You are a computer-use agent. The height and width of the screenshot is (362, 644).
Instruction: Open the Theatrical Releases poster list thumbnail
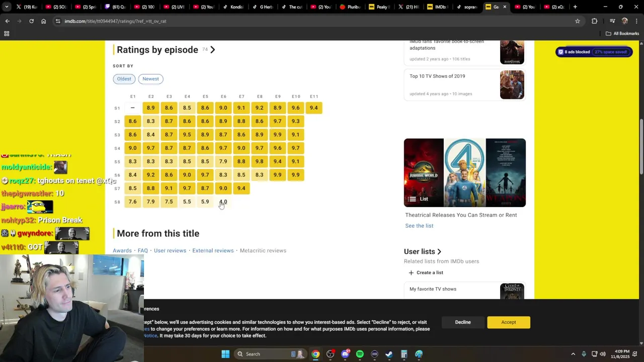pyautogui.click(x=465, y=172)
